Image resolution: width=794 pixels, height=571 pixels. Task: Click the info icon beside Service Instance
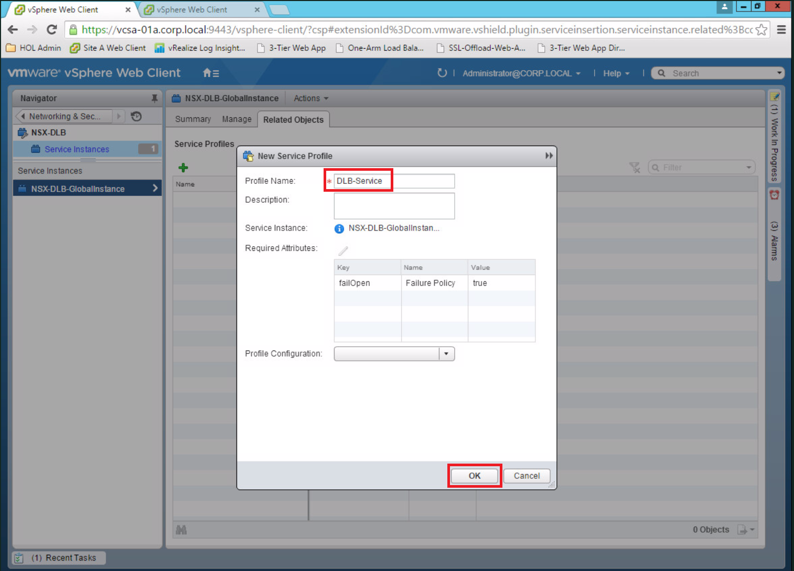(339, 228)
